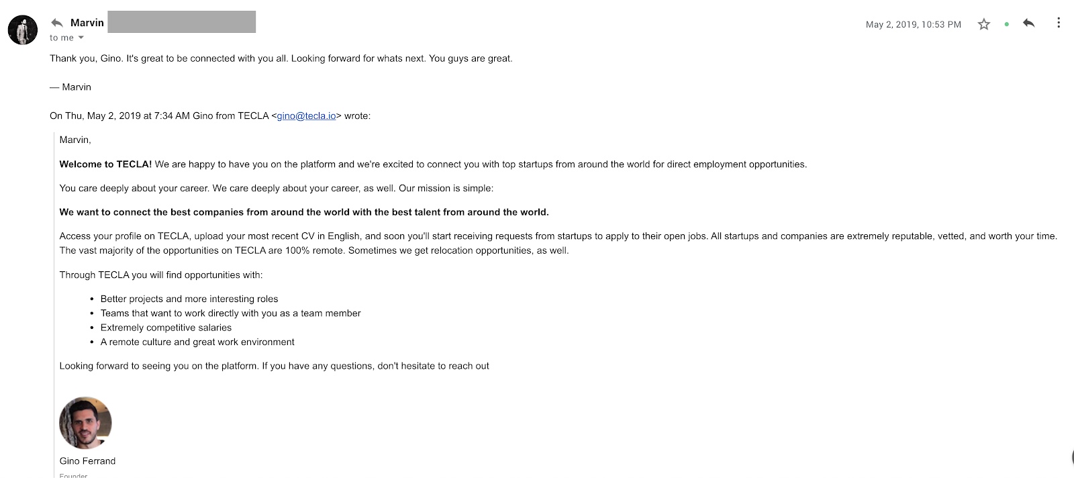
Task: Open the gino@tecla.io email link
Action: tap(306, 115)
